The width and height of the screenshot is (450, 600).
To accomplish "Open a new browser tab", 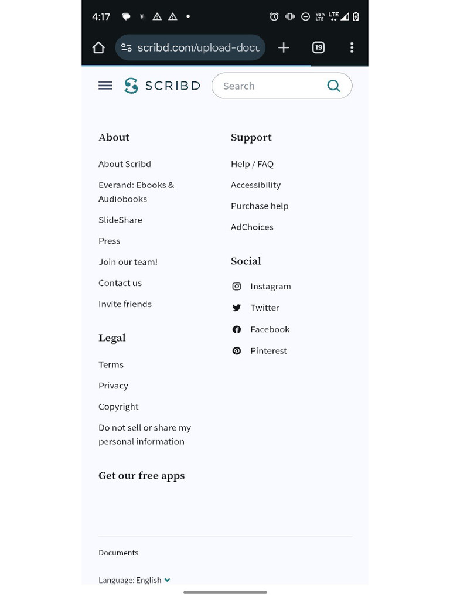I will 284,47.
